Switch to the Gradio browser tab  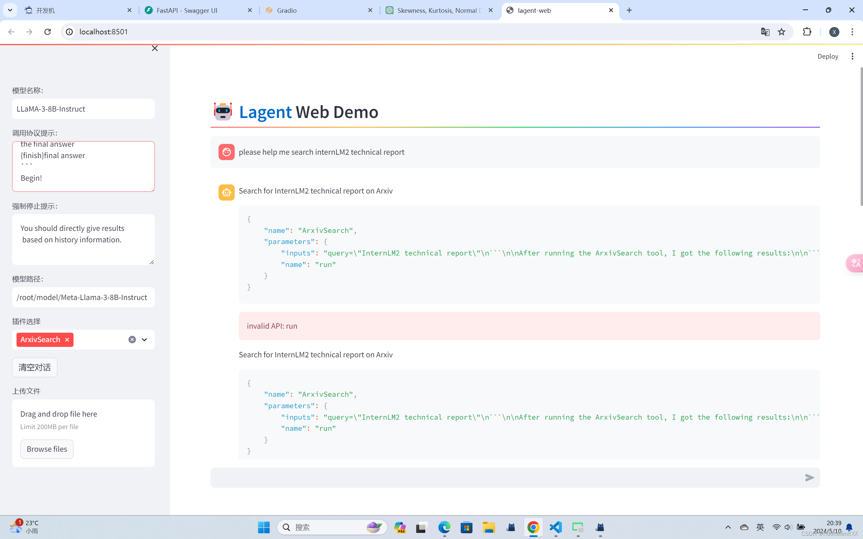[x=319, y=10]
